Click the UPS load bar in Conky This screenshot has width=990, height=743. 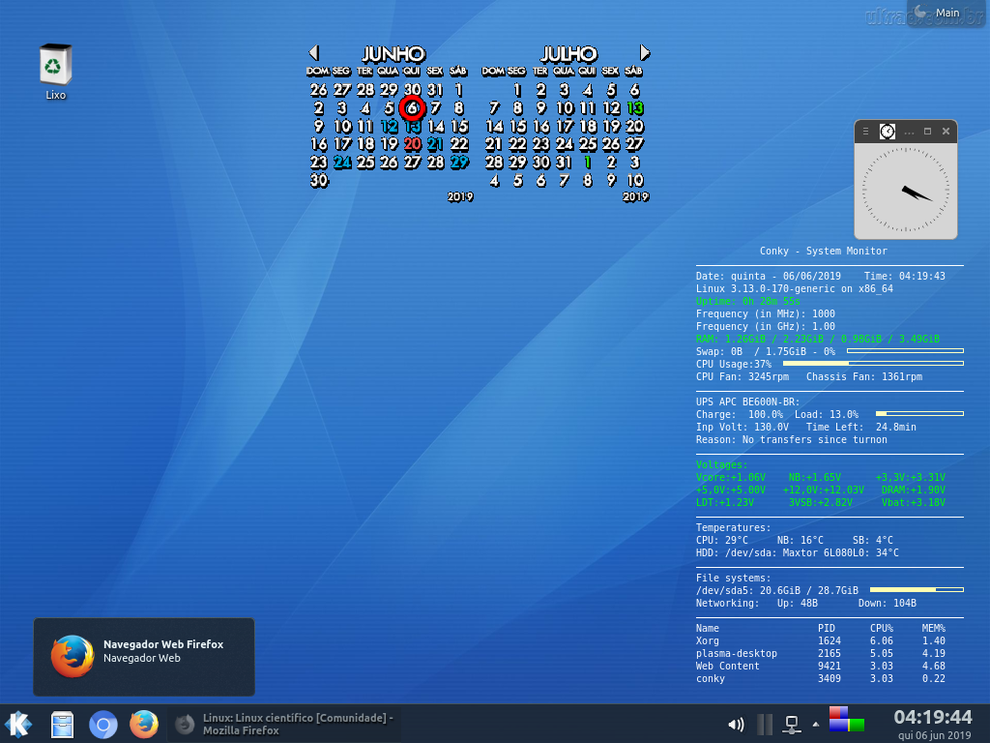[920, 414]
